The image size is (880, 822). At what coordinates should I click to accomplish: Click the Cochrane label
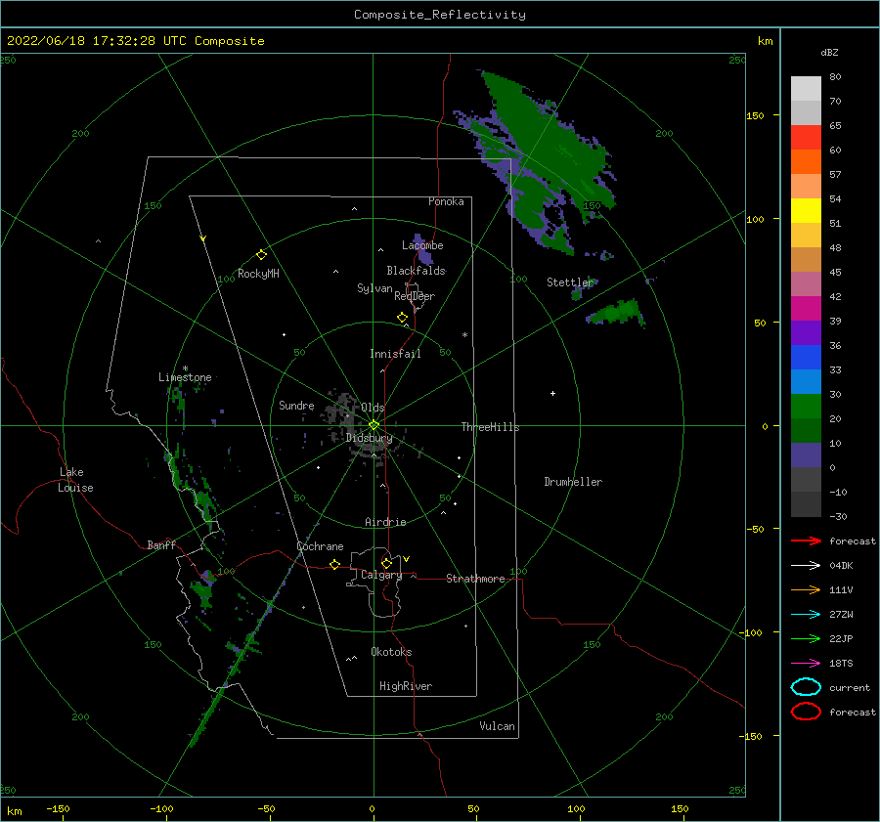pos(320,546)
